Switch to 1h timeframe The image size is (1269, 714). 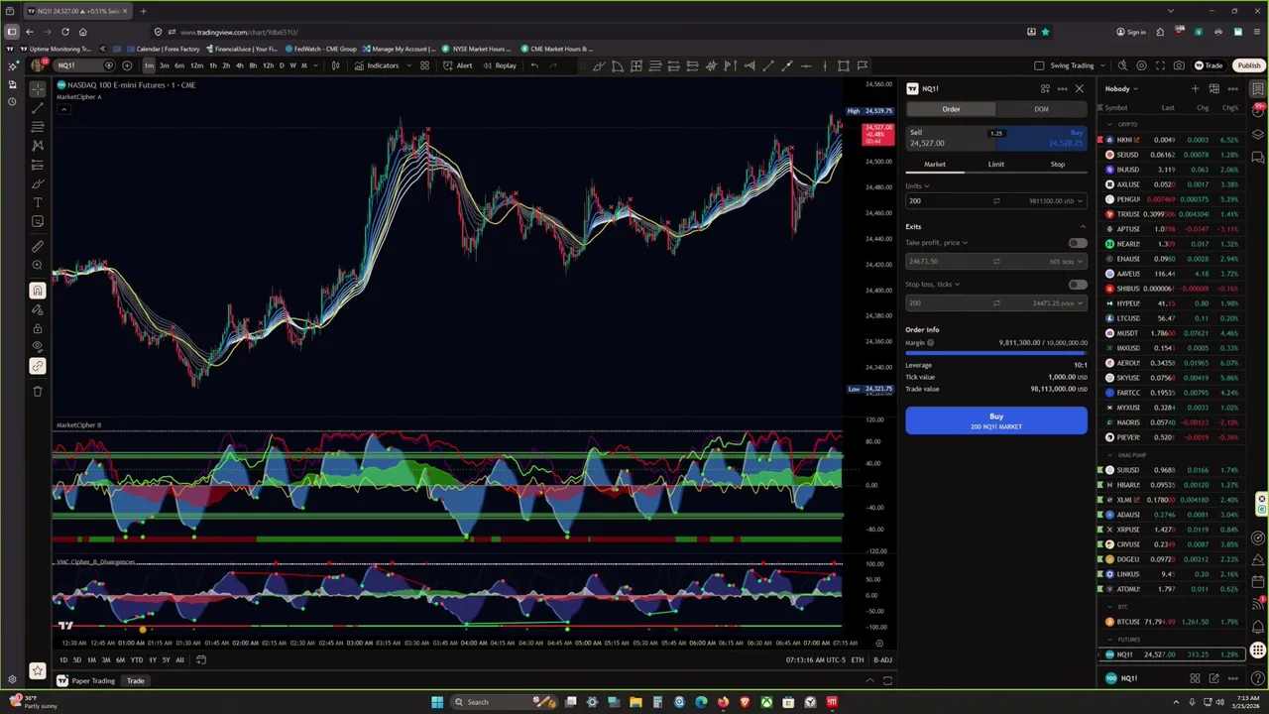pyautogui.click(x=212, y=65)
